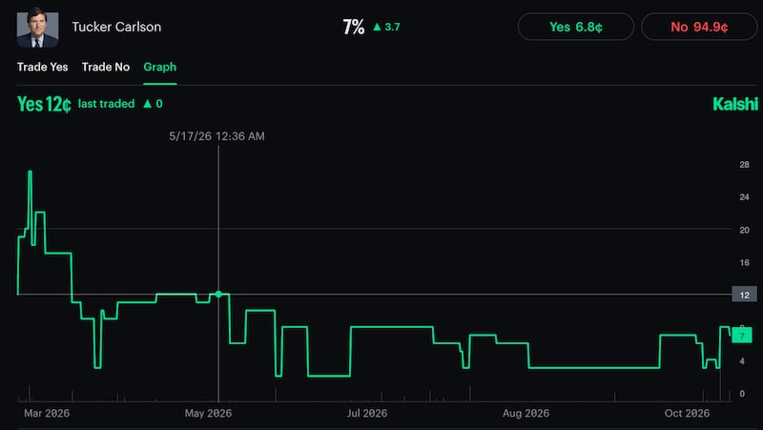Click the Tucker Carlson name label
The height and width of the screenshot is (430, 763).
[x=116, y=27]
